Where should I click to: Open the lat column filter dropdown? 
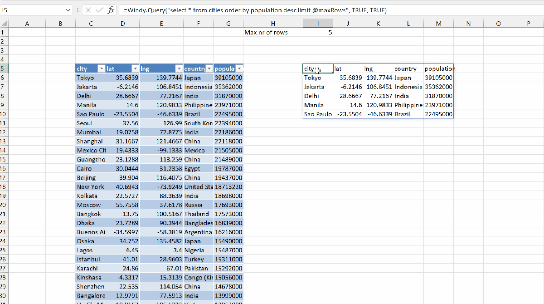pos(135,68)
